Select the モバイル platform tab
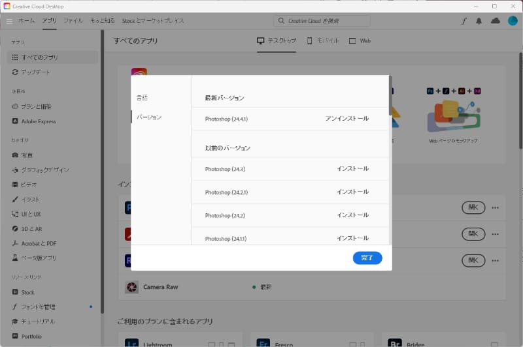523x347 pixels. pyautogui.click(x=322, y=40)
